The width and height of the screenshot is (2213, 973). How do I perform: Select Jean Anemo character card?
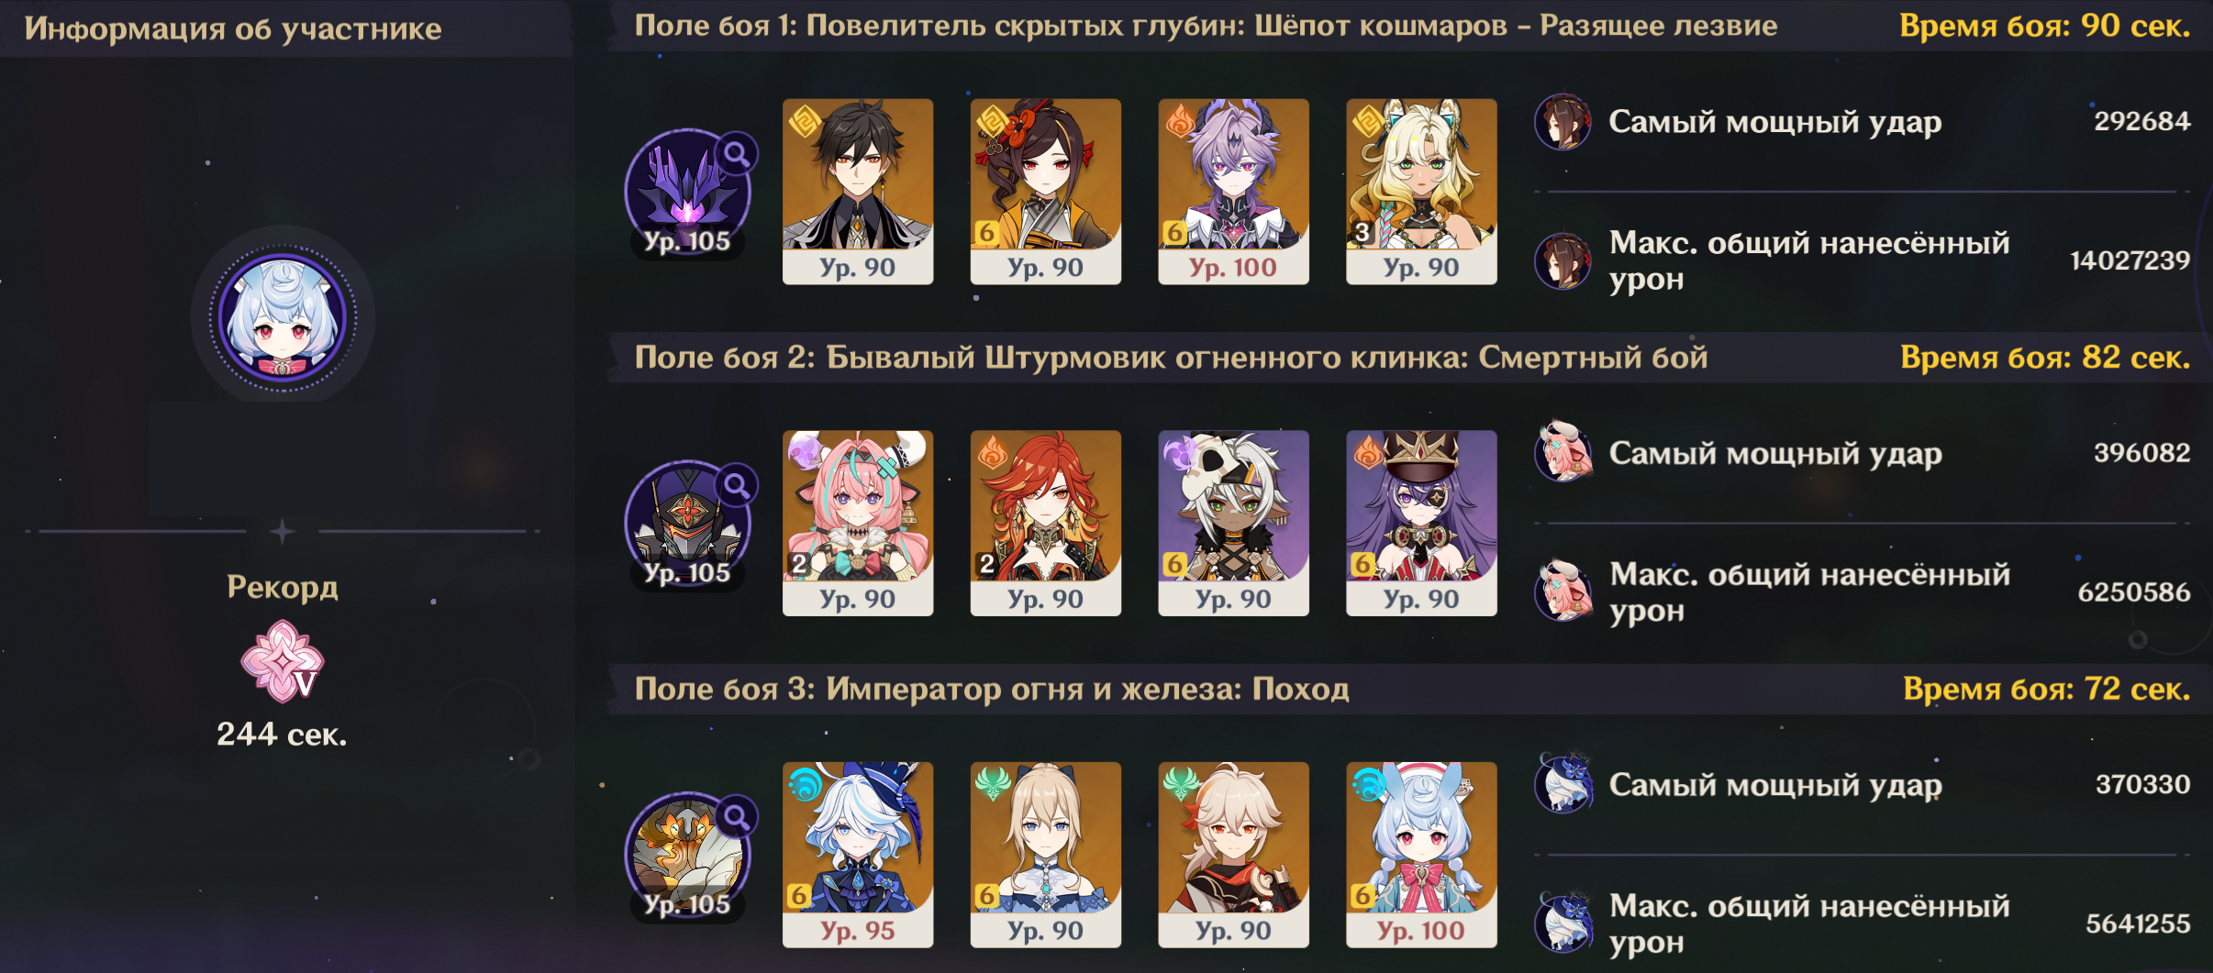1046,855
